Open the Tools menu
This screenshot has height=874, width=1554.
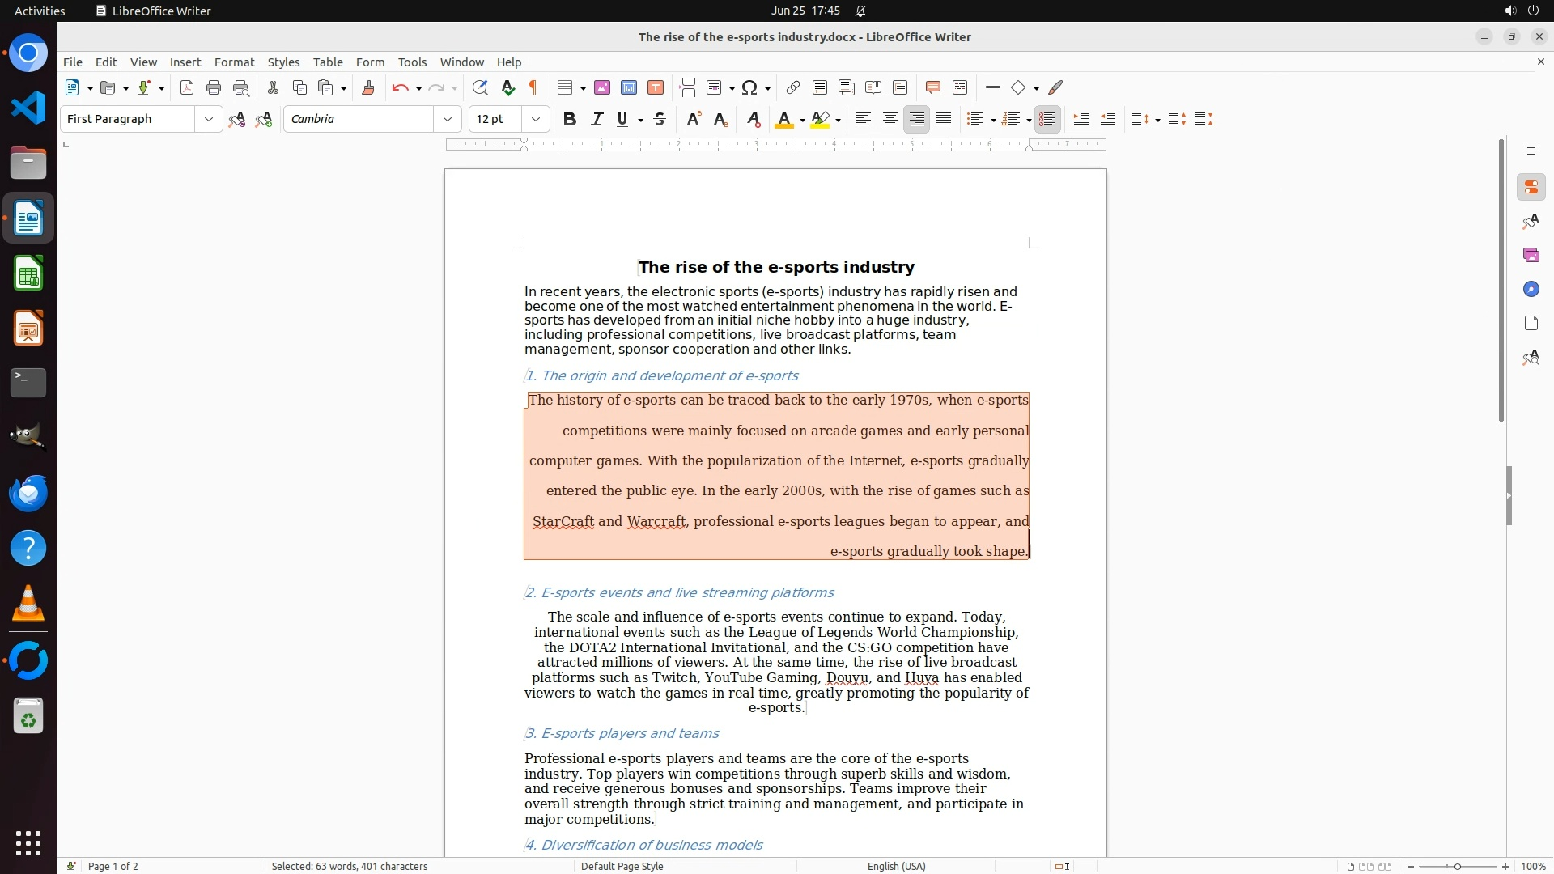point(412,62)
